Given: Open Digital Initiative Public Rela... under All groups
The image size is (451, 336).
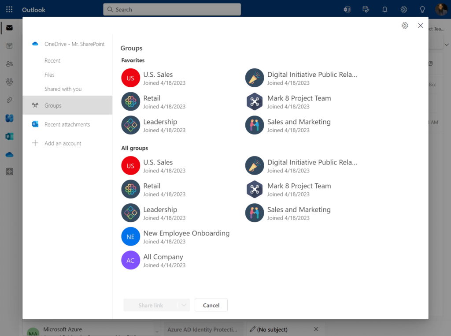Looking at the screenshot, I should coord(312,162).
